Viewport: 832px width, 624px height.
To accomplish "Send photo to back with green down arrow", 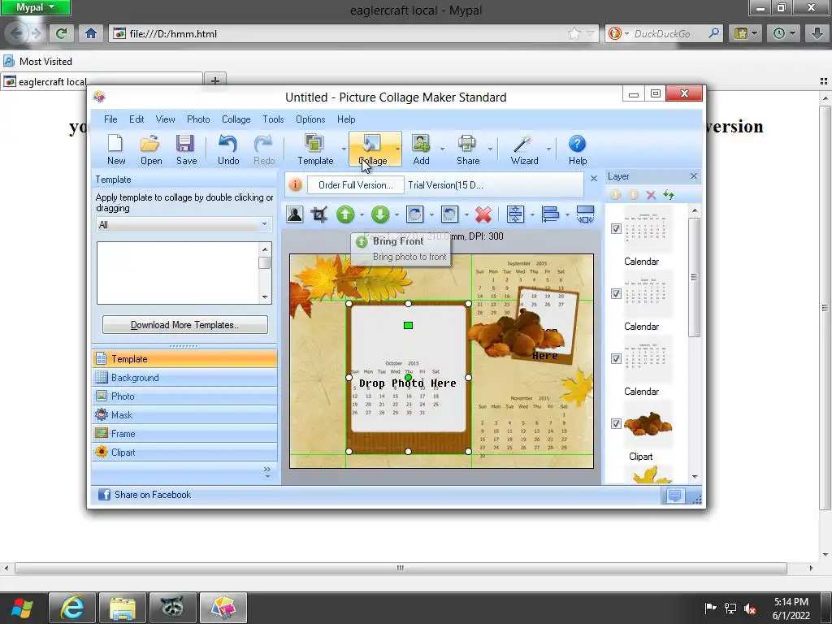I will click(x=380, y=214).
